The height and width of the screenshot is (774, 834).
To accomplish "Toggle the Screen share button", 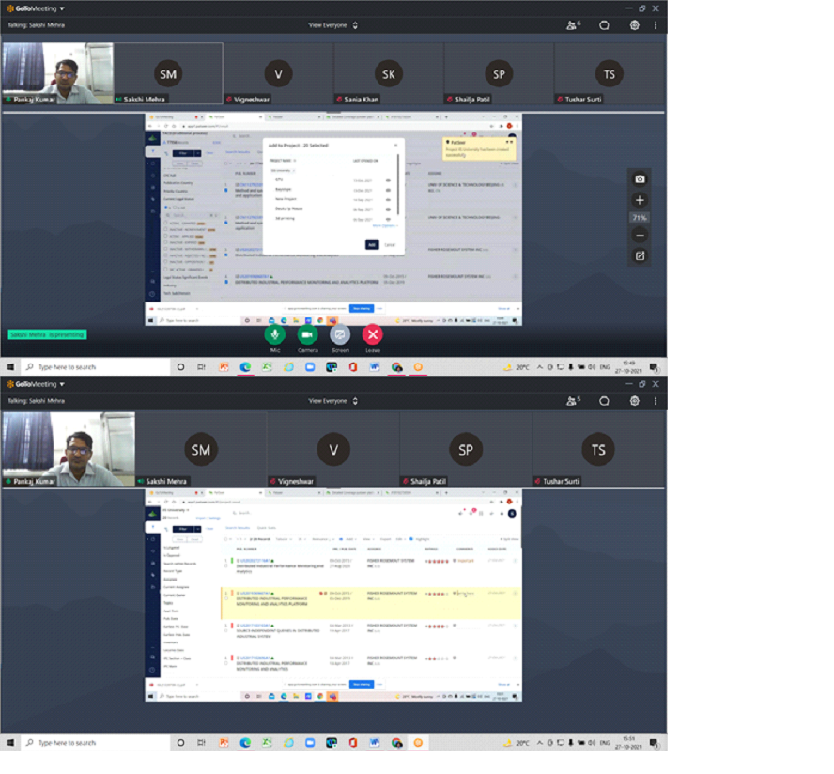I will [x=340, y=334].
